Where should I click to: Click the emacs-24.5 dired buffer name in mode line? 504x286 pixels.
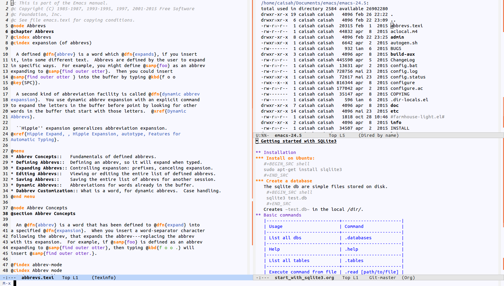click(x=288, y=135)
